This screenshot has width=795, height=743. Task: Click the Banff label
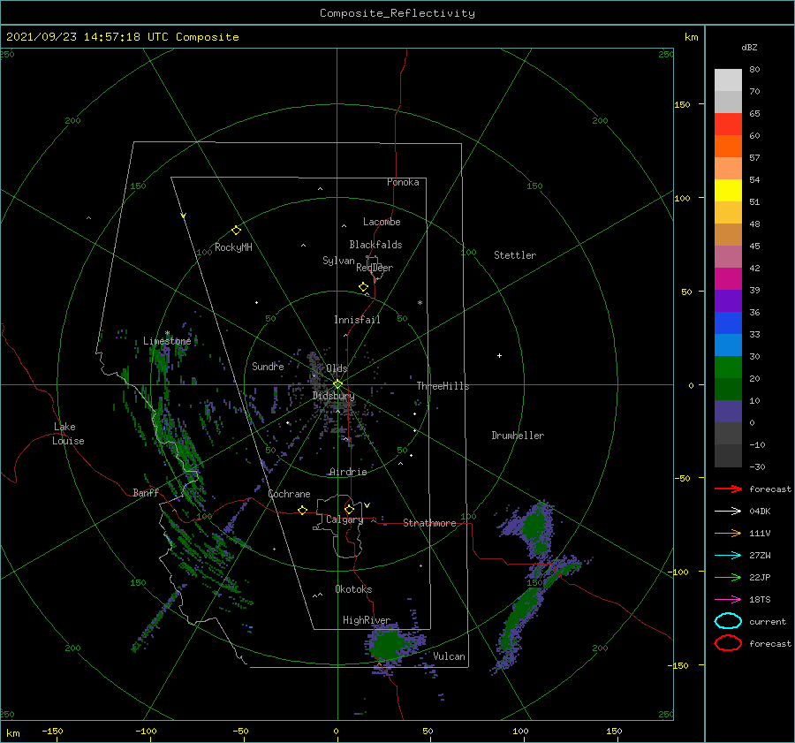146,492
